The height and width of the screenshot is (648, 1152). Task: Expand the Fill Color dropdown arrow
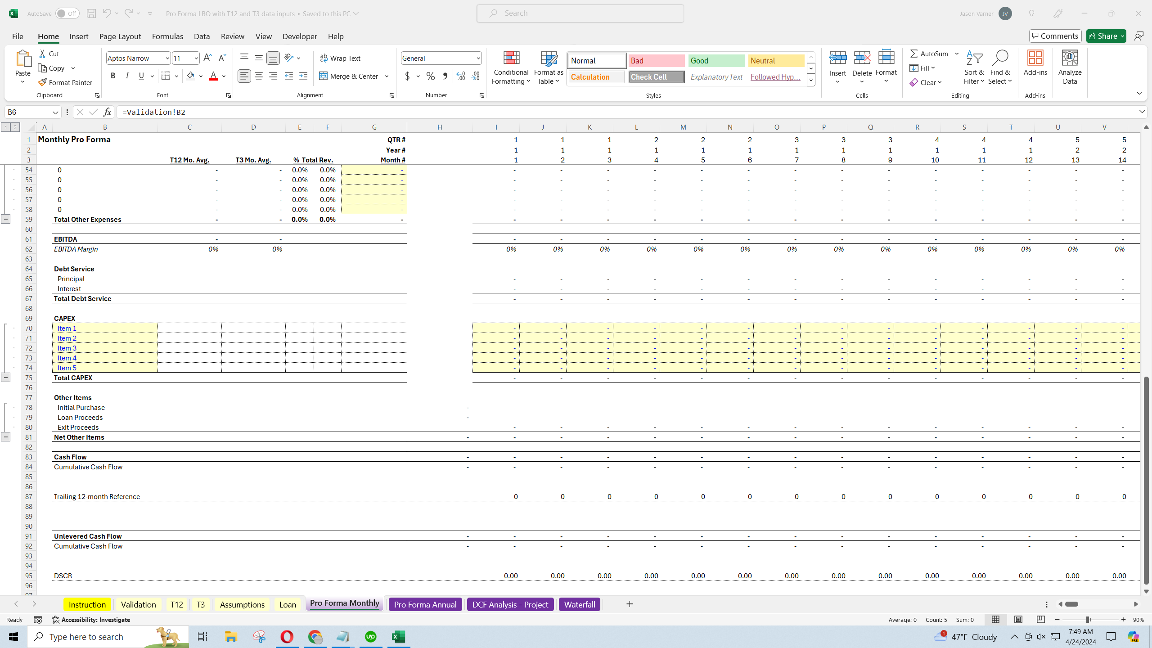(x=201, y=76)
